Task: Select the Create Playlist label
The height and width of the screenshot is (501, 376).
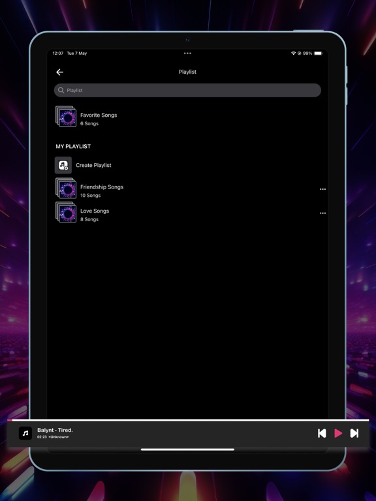Action: click(93, 165)
